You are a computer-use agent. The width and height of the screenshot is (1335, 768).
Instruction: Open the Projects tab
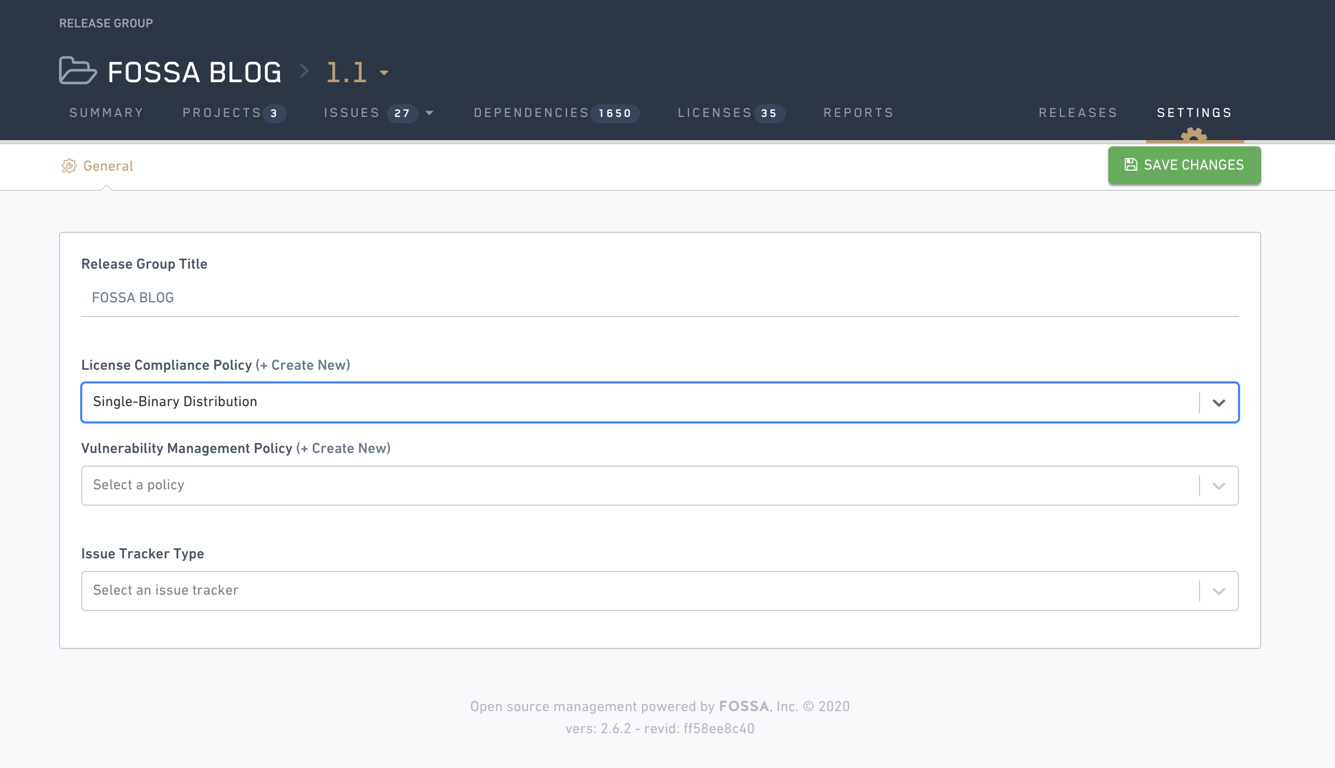pos(221,113)
